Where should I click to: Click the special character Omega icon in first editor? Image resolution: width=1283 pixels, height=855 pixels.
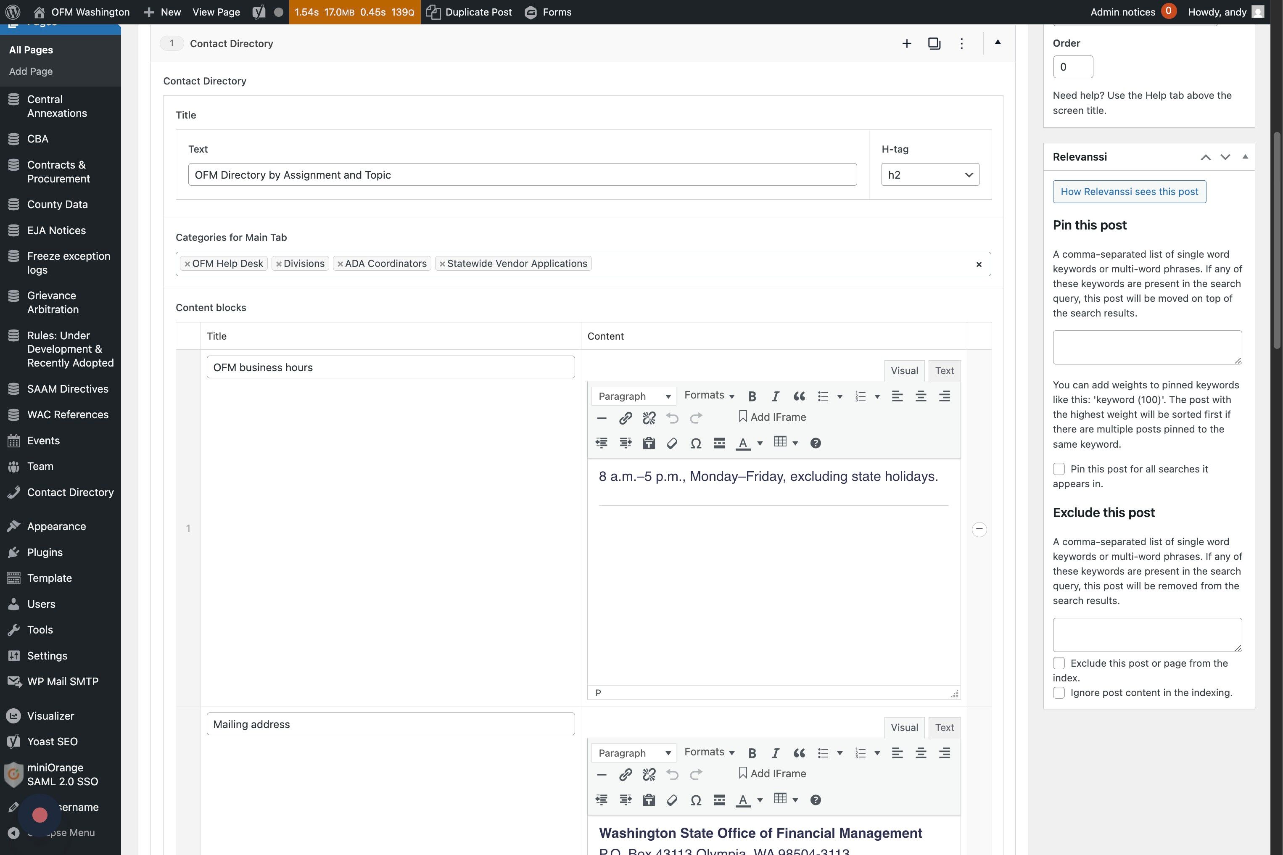695,443
